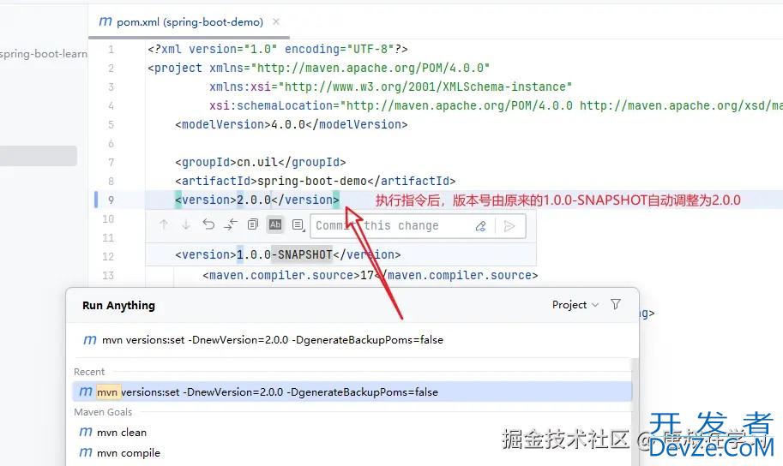The height and width of the screenshot is (466, 783).
Task: Click the artifactId spring-boot-demo line
Action: (x=315, y=181)
